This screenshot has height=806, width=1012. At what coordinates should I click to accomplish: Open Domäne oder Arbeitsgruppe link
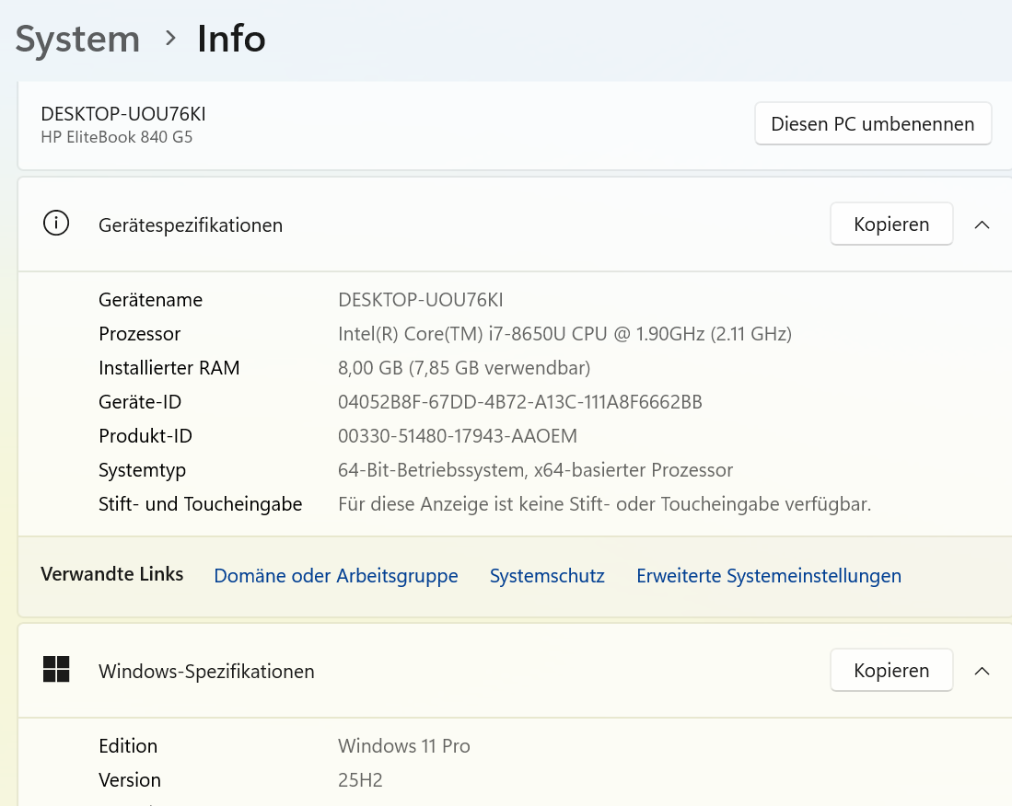coord(335,575)
